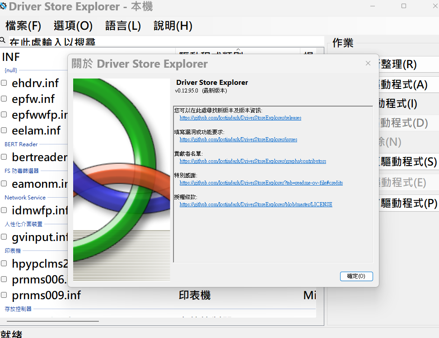The image size is (439, 338).
Task: Select the ehdrv.inf file name
Action: pyautogui.click(x=35, y=83)
